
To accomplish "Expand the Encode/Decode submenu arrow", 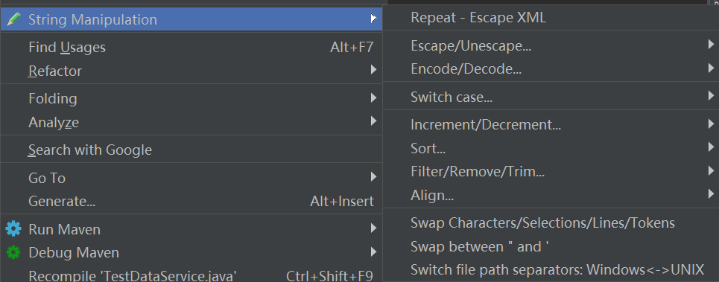I will pyautogui.click(x=711, y=68).
